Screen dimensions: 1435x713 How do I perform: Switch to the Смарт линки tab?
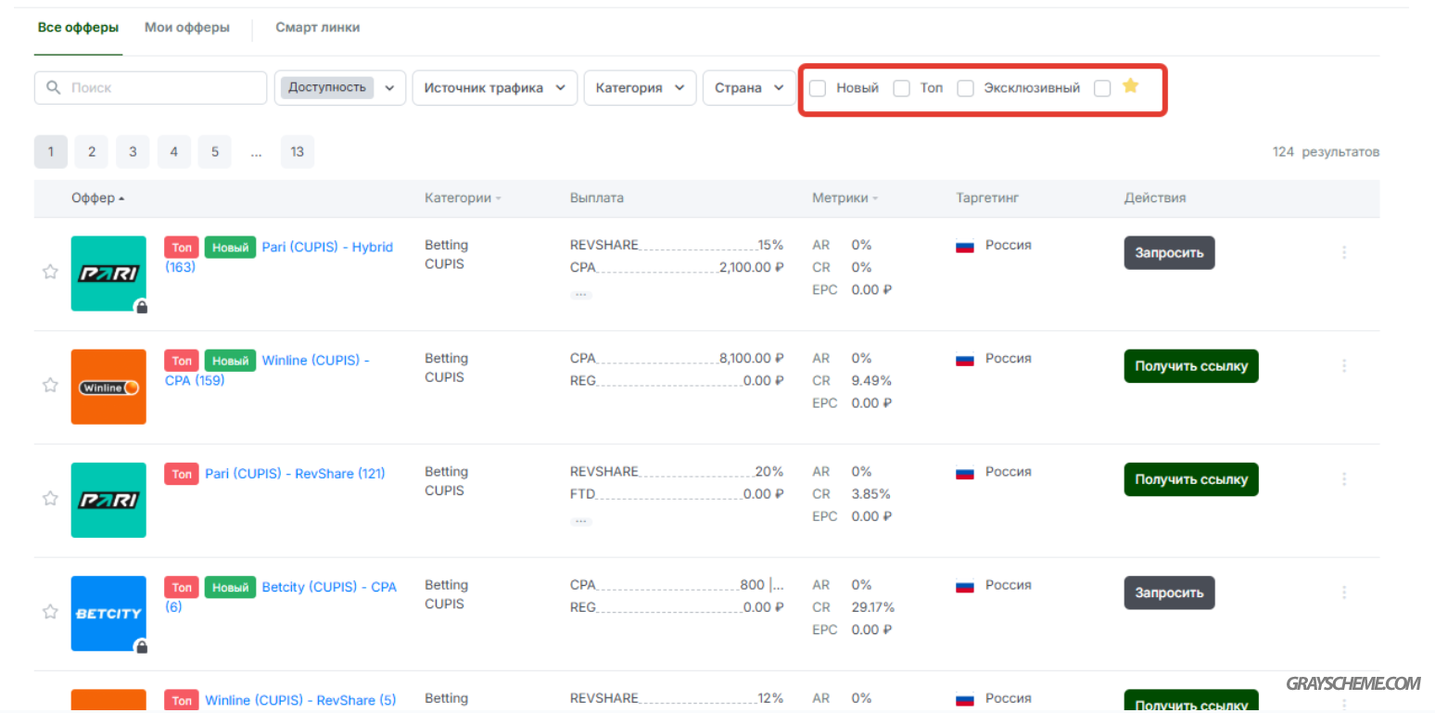(x=318, y=28)
